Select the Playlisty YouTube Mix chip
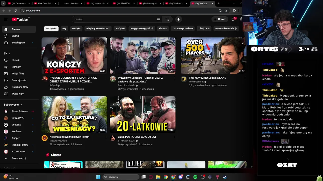The width and height of the screenshot is (323, 181). pos(98,28)
